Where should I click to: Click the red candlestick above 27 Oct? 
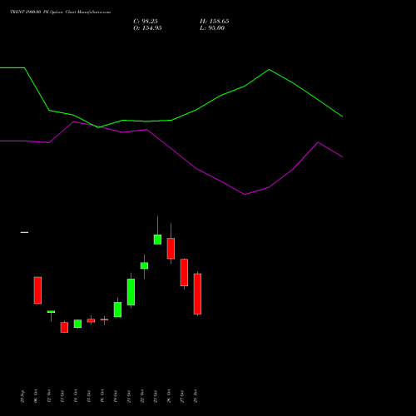click(184, 272)
